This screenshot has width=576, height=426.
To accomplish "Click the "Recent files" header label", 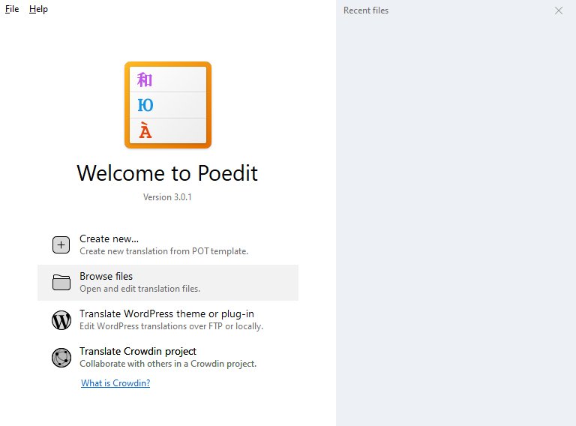I will [366, 10].
